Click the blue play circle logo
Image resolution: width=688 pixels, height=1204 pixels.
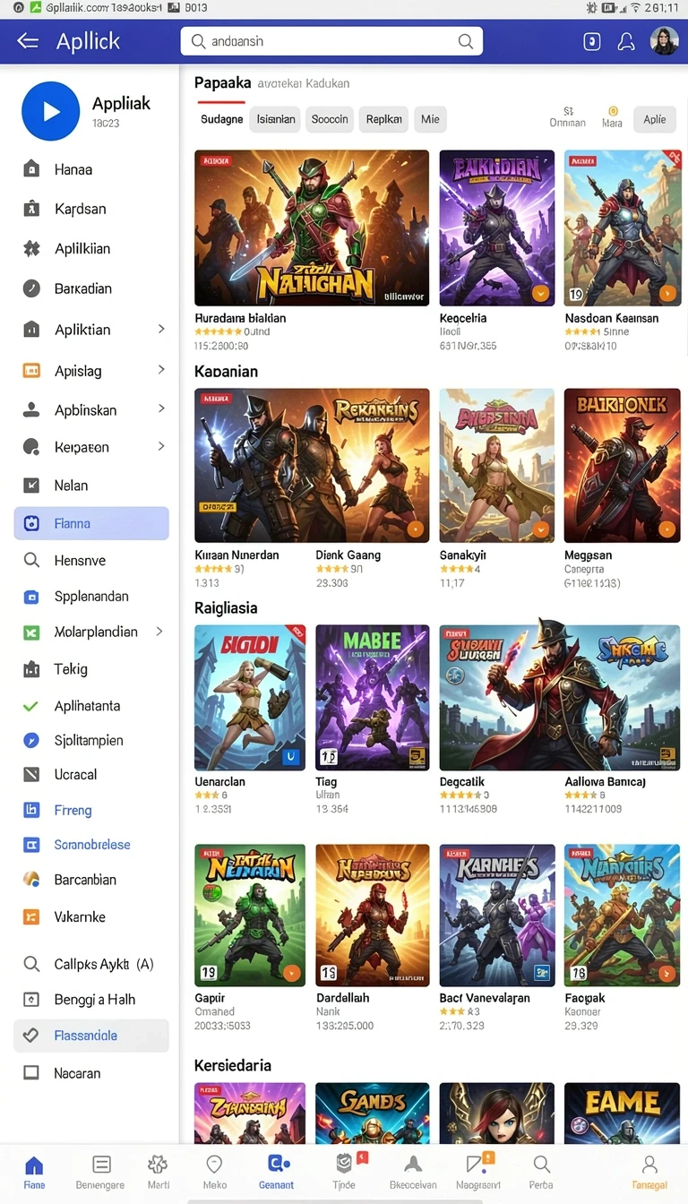pos(51,111)
